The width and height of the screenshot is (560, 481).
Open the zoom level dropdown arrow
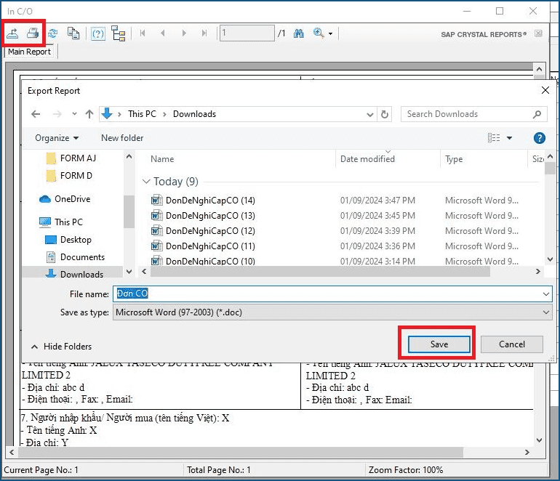tap(330, 34)
